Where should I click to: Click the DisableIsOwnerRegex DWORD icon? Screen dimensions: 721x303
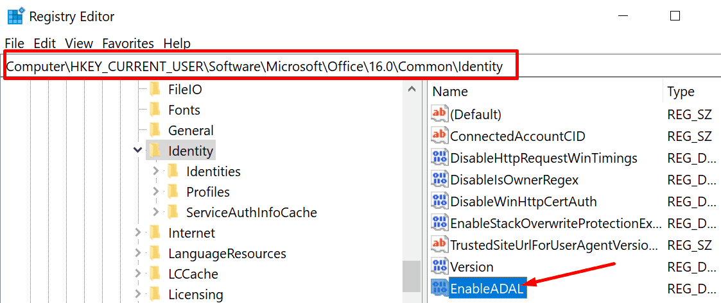(x=440, y=179)
